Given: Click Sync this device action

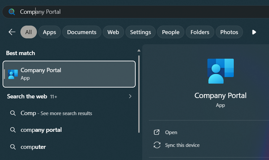Looking at the screenshot, I should 182,145.
